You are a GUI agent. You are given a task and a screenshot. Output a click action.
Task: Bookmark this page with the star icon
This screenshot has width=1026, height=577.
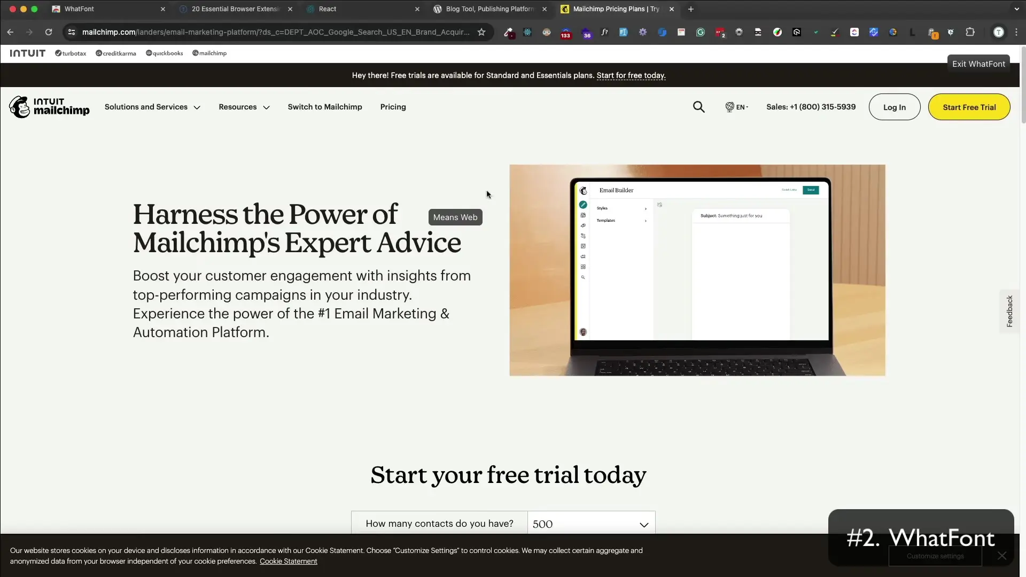tap(481, 32)
